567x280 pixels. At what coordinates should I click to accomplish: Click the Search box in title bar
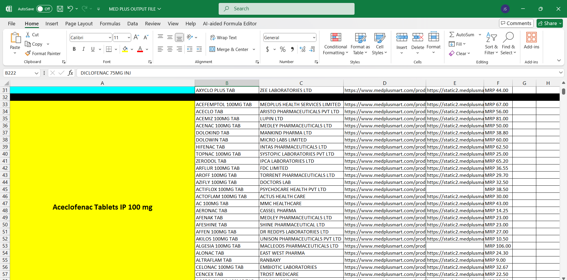[286, 9]
